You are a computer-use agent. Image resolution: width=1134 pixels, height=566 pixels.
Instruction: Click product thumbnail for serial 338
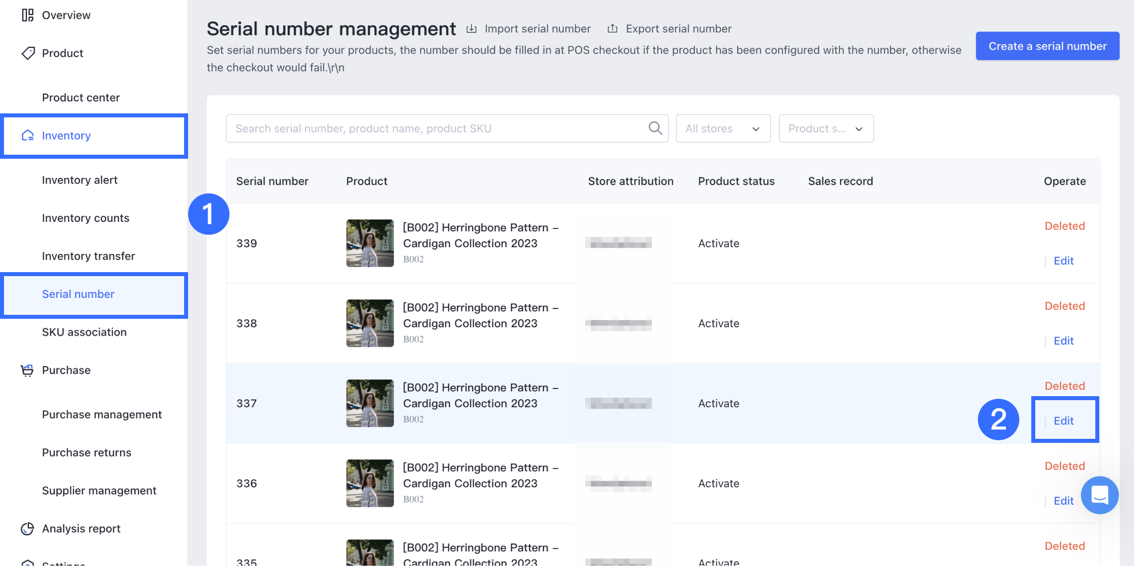coord(370,323)
